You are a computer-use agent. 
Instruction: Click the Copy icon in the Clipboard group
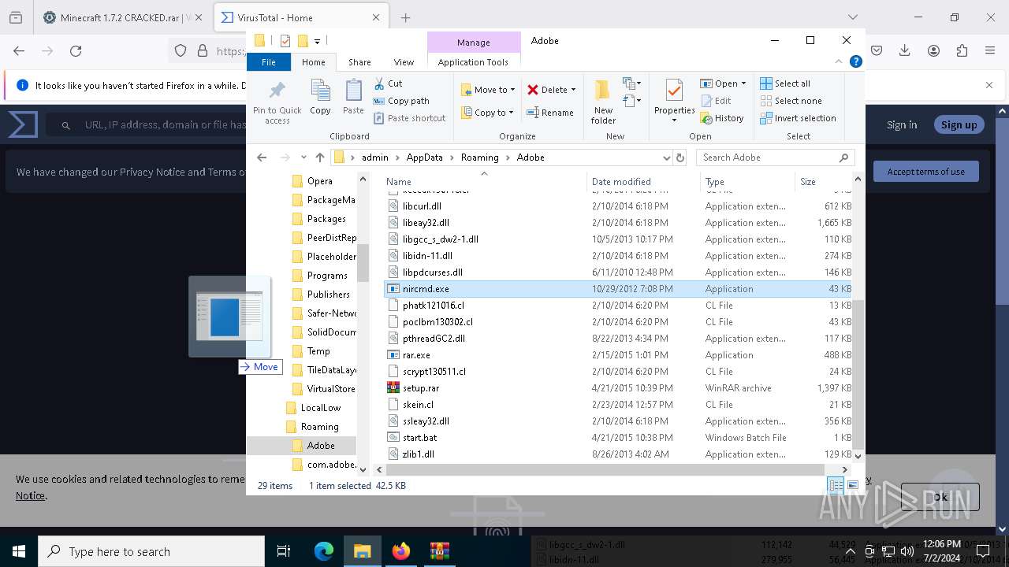(x=320, y=98)
